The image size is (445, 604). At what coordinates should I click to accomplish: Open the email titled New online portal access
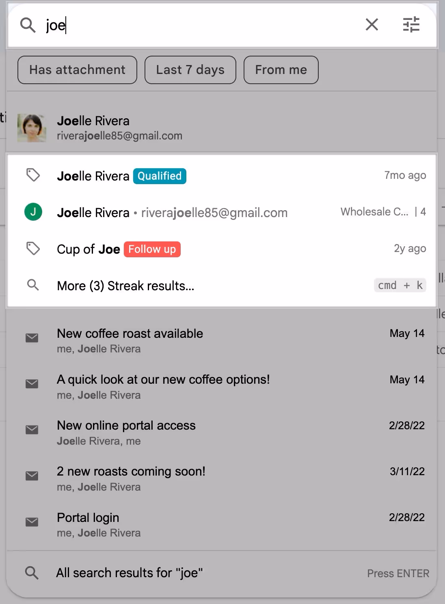point(126,425)
